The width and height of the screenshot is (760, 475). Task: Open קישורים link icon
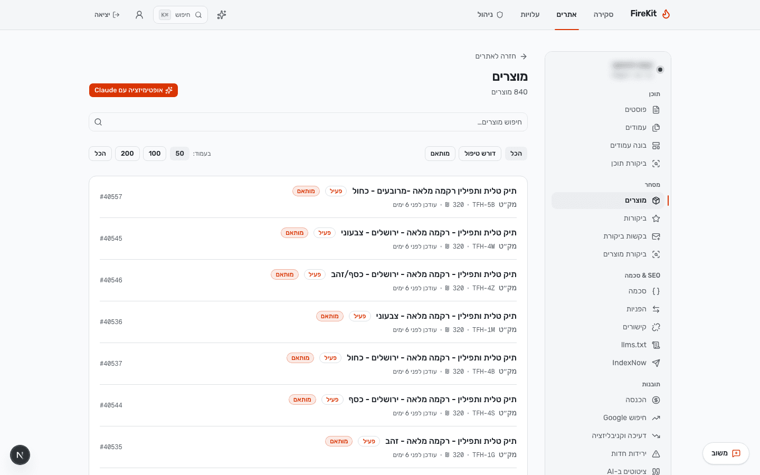click(656, 327)
